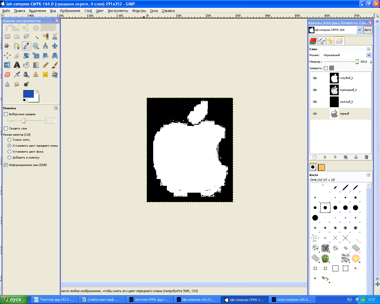The height and width of the screenshot is (304, 380).
Task: Select the green pepper brush
Action: tap(325, 258)
